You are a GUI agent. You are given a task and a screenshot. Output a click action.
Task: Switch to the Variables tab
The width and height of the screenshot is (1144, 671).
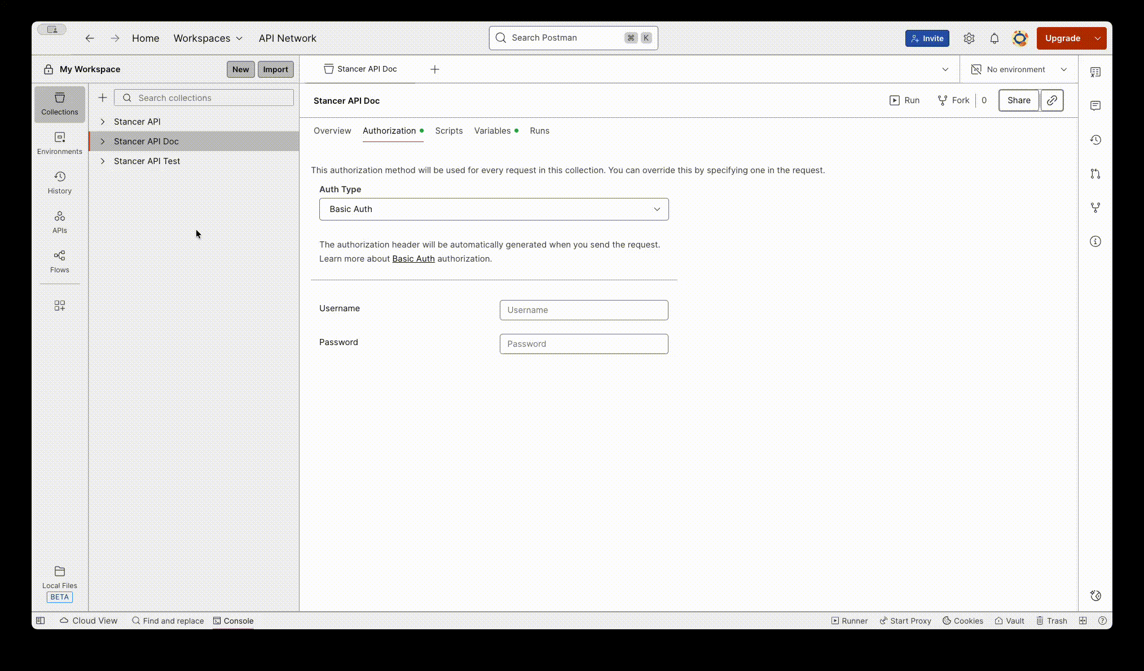492,130
